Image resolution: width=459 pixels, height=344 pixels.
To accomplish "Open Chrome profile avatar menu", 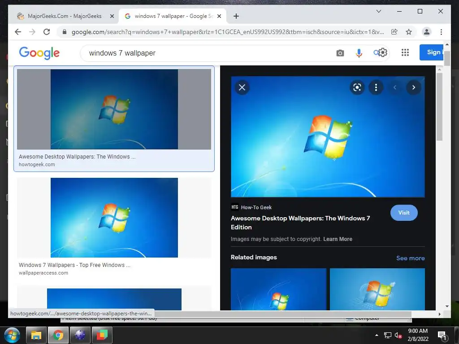I will (427, 32).
